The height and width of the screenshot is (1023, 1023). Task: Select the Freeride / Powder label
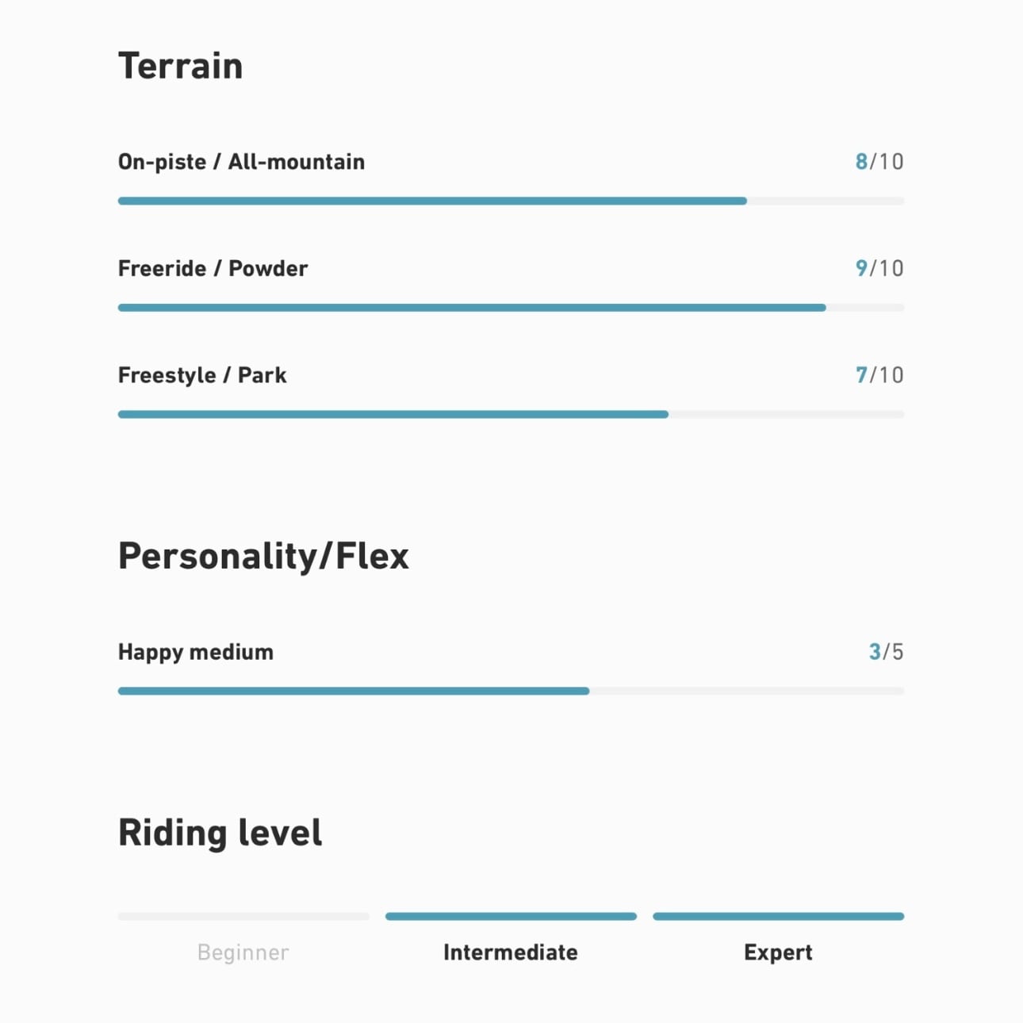click(x=213, y=269)
